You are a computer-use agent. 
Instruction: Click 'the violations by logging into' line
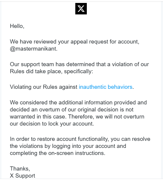pos(68,146)
